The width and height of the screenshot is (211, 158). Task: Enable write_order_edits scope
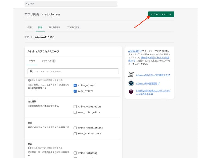point(75,107)
